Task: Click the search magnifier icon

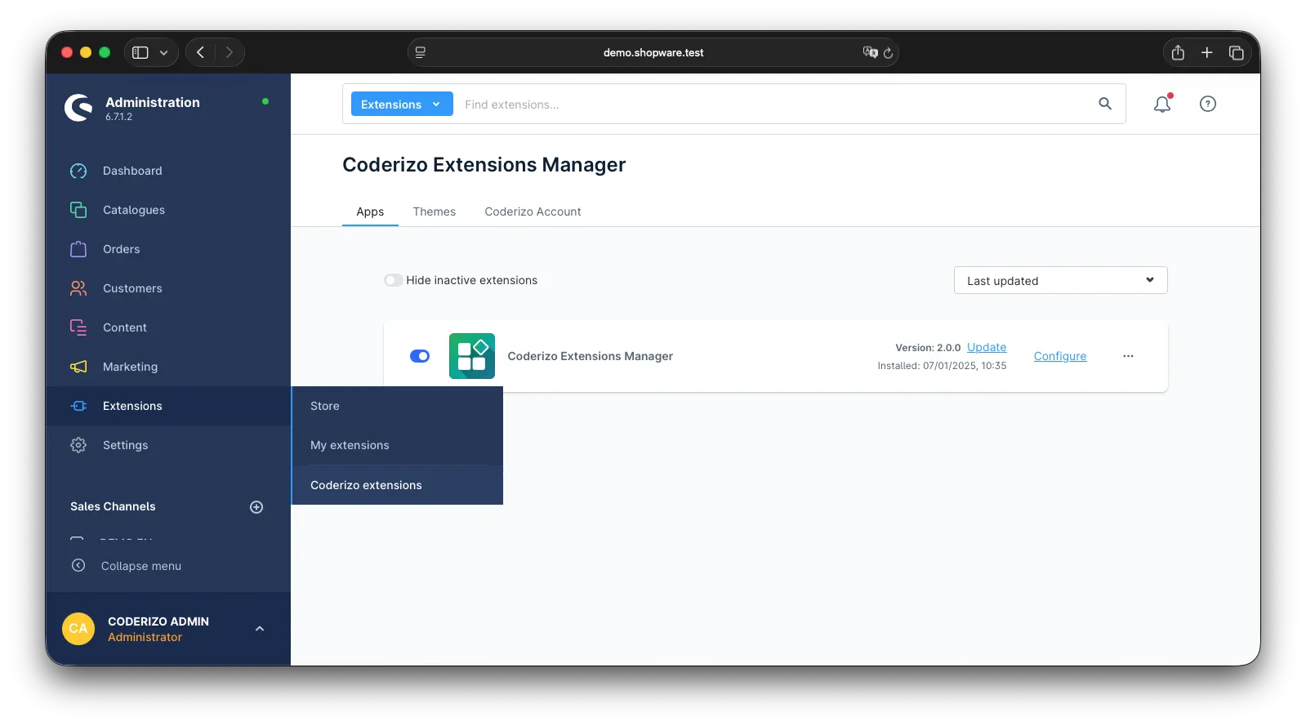Action: tap(1104, 104)
